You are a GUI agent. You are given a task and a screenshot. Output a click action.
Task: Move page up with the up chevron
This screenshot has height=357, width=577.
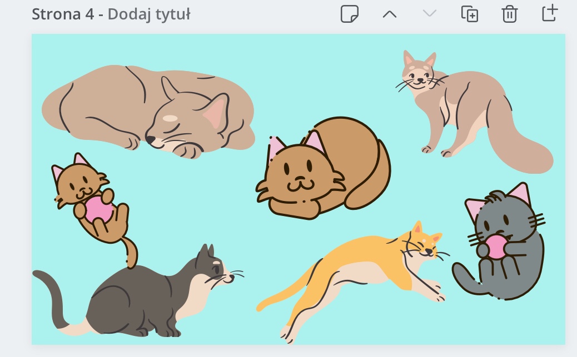(x=390, y=14)
